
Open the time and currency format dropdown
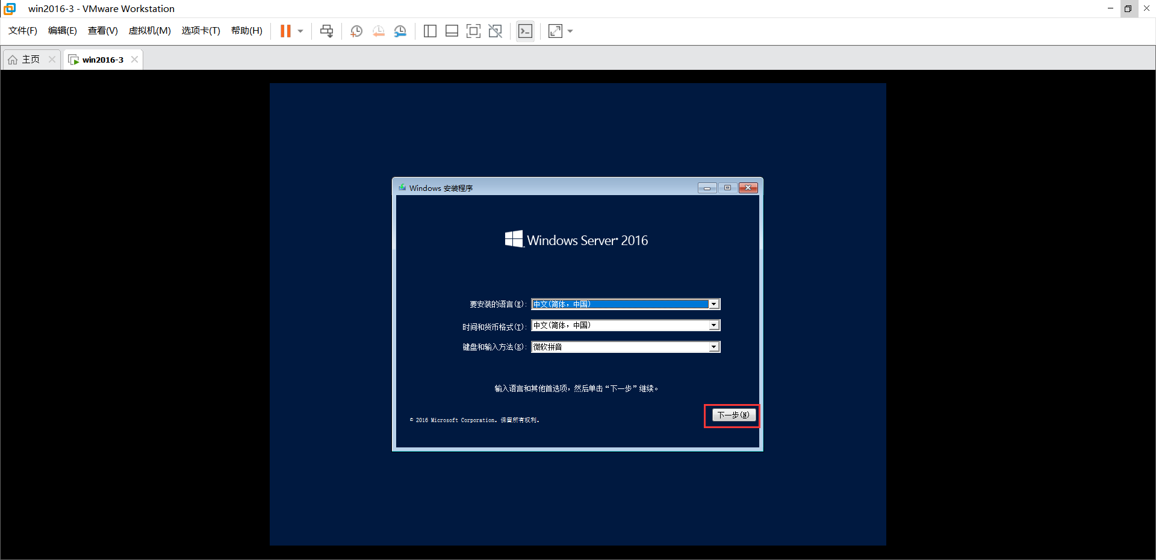pyautogui.click(x=714, y=325)
